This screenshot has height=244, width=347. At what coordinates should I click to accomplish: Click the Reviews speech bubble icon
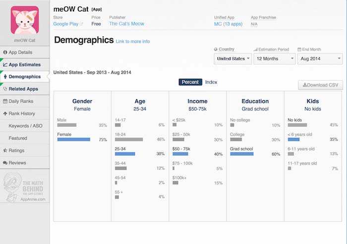[5, 163]
